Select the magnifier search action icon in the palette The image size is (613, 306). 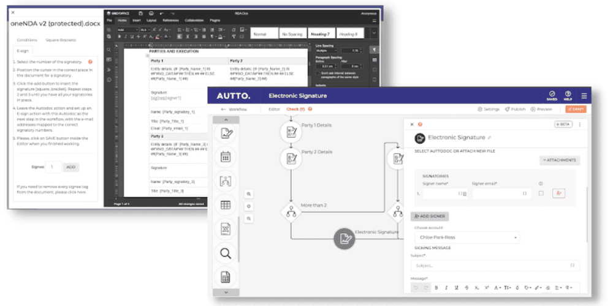[x=225, y=254]
